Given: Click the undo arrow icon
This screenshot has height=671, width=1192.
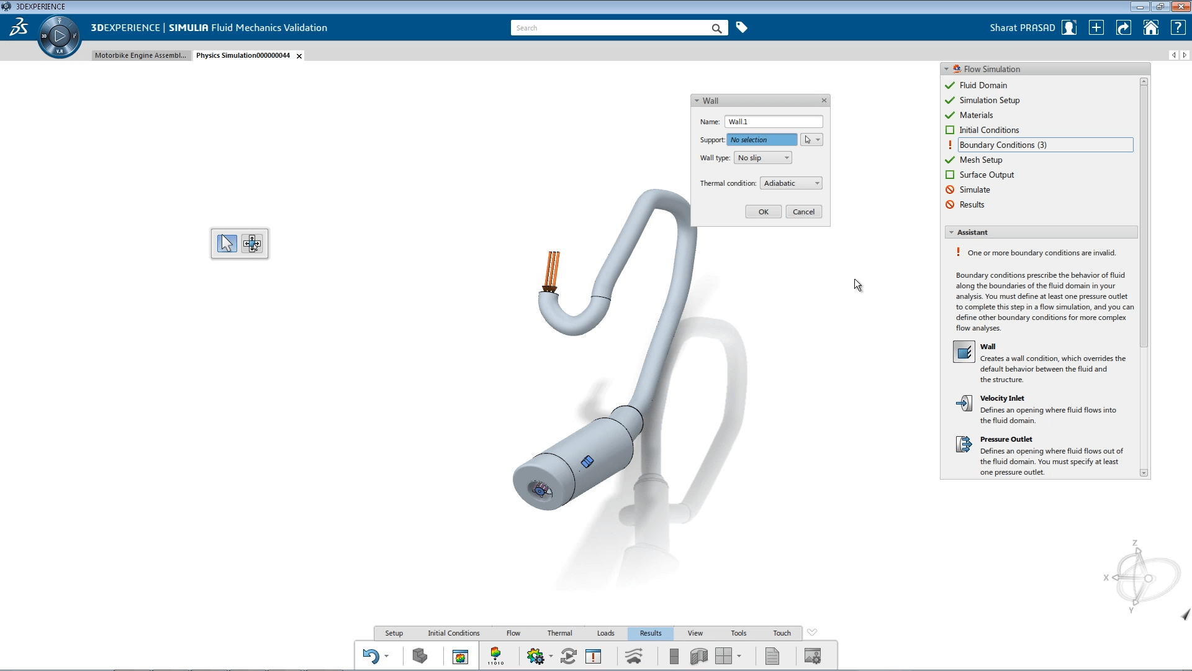Looking at the screenshot, I should [x=371, y=656].
